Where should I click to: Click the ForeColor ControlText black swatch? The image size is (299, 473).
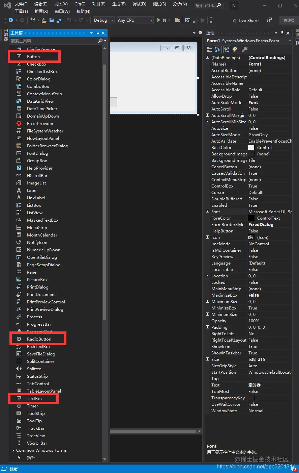pos(251,218)
